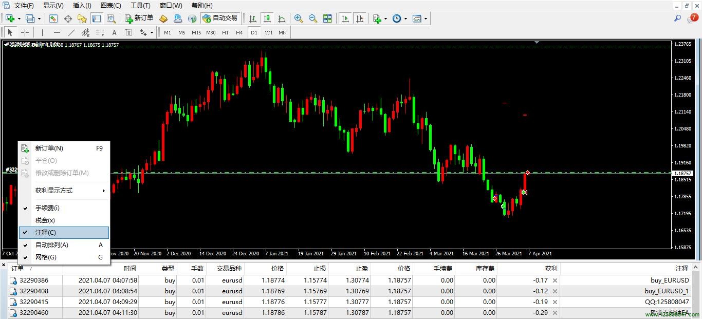
Task: Select the crosshair tool
Action: pyautogui.click(x=25, y=32)
